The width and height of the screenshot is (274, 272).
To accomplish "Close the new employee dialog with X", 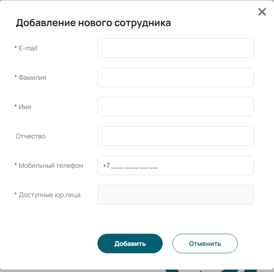I will coord(262,12).
